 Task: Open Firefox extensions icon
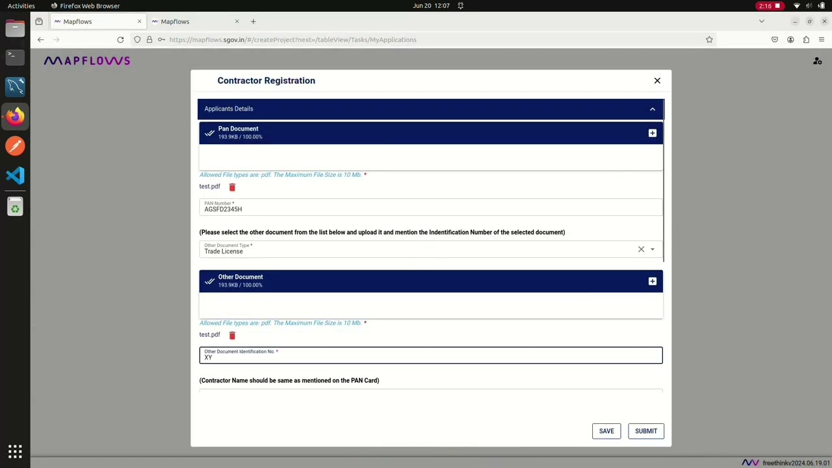(x=806, y=40)
